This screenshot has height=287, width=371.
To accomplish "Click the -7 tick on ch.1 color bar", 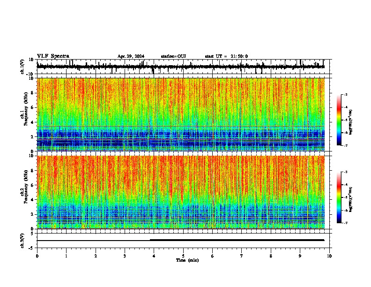I will [x=345, y=145].
